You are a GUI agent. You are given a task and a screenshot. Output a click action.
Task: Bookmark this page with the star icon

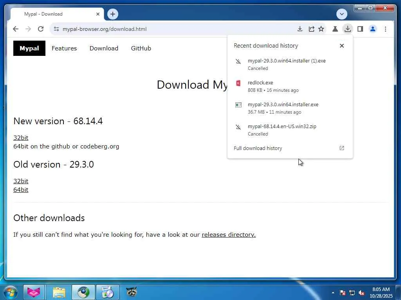click(x=321, y=29)
